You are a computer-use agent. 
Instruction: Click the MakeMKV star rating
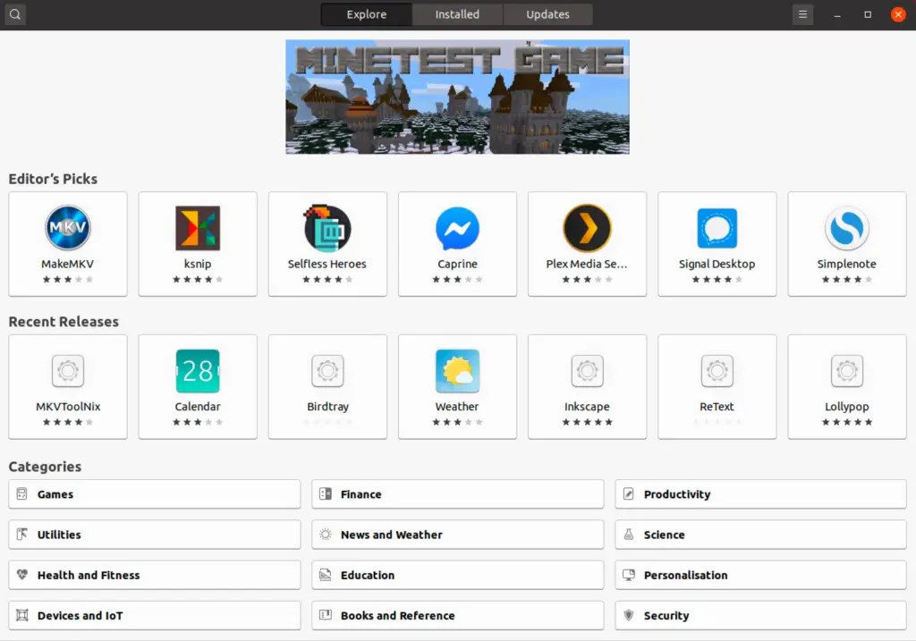point(68,280)
